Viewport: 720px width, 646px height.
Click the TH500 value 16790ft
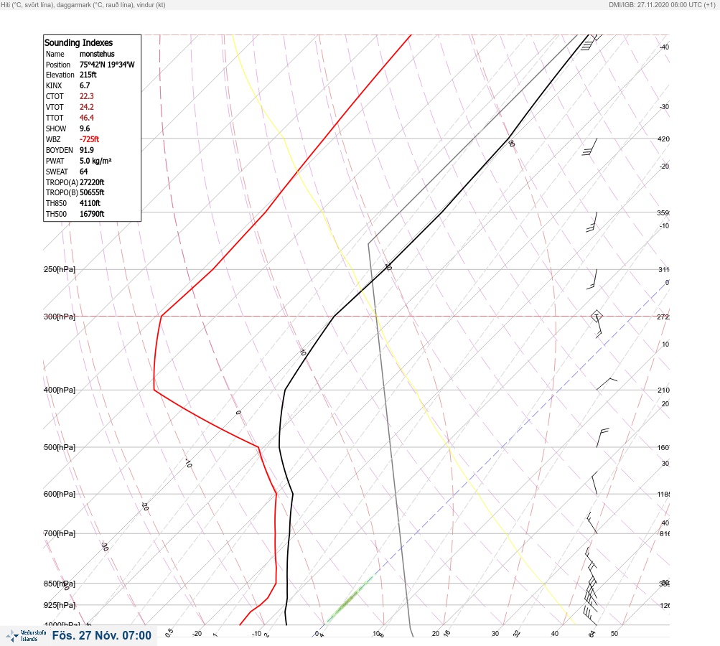click(92, 214)
